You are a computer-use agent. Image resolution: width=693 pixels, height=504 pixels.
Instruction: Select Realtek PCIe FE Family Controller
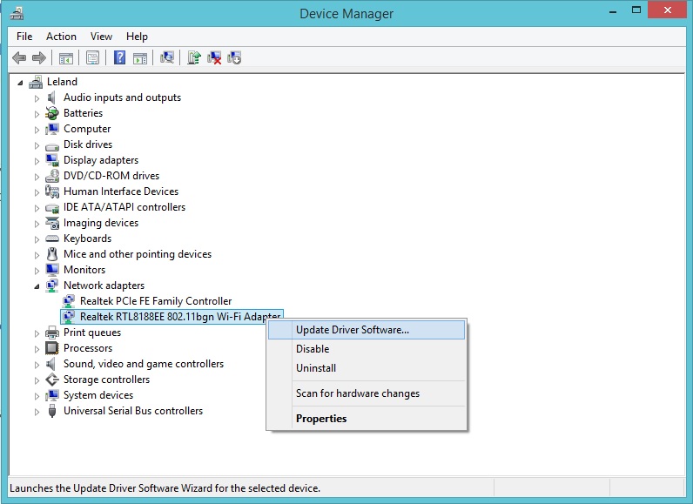[156, 301]
